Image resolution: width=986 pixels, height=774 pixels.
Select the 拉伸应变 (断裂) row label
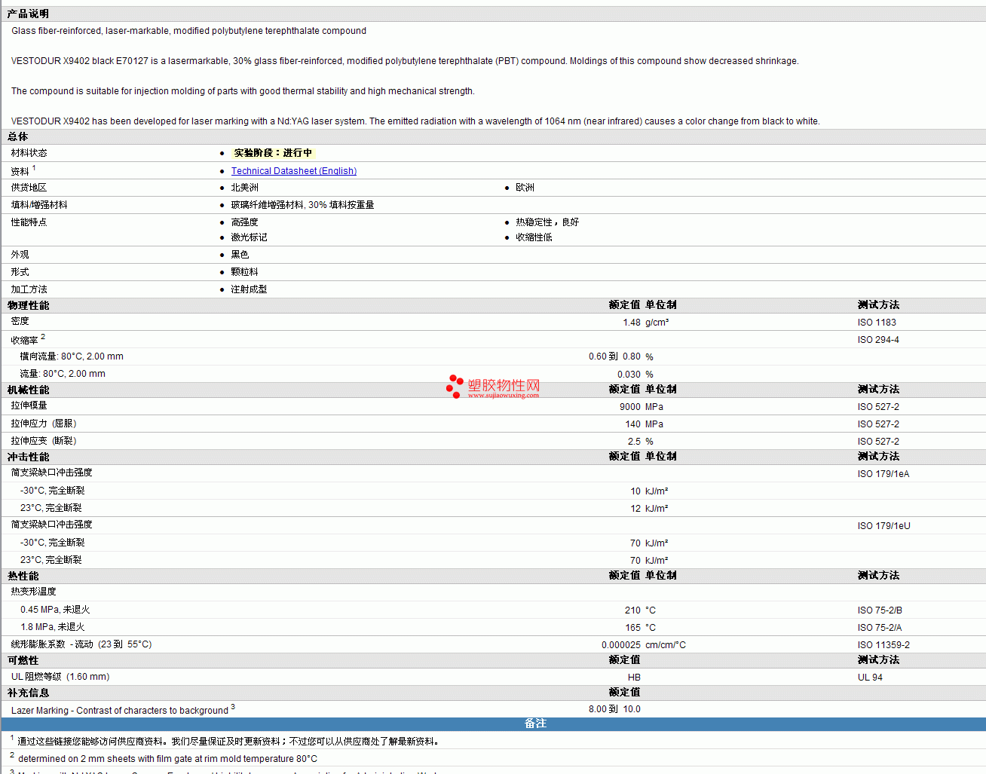[44, 441]
